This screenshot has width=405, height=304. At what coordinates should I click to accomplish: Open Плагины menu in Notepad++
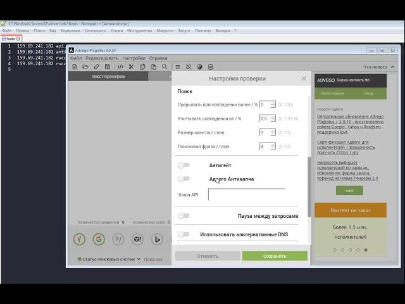[202, 30]
